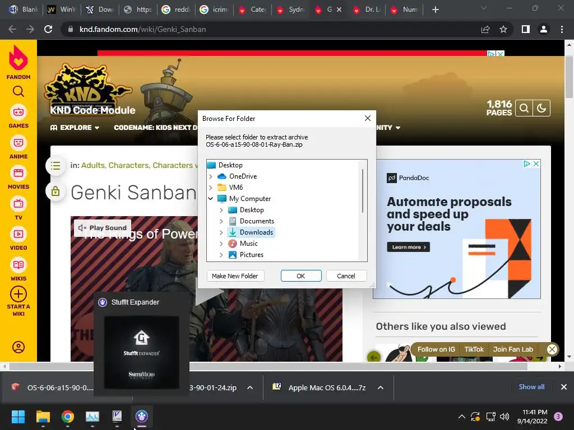Switch to the Sydn browser tab
This screenshot has width=574, height=430.
coord(291,10)
